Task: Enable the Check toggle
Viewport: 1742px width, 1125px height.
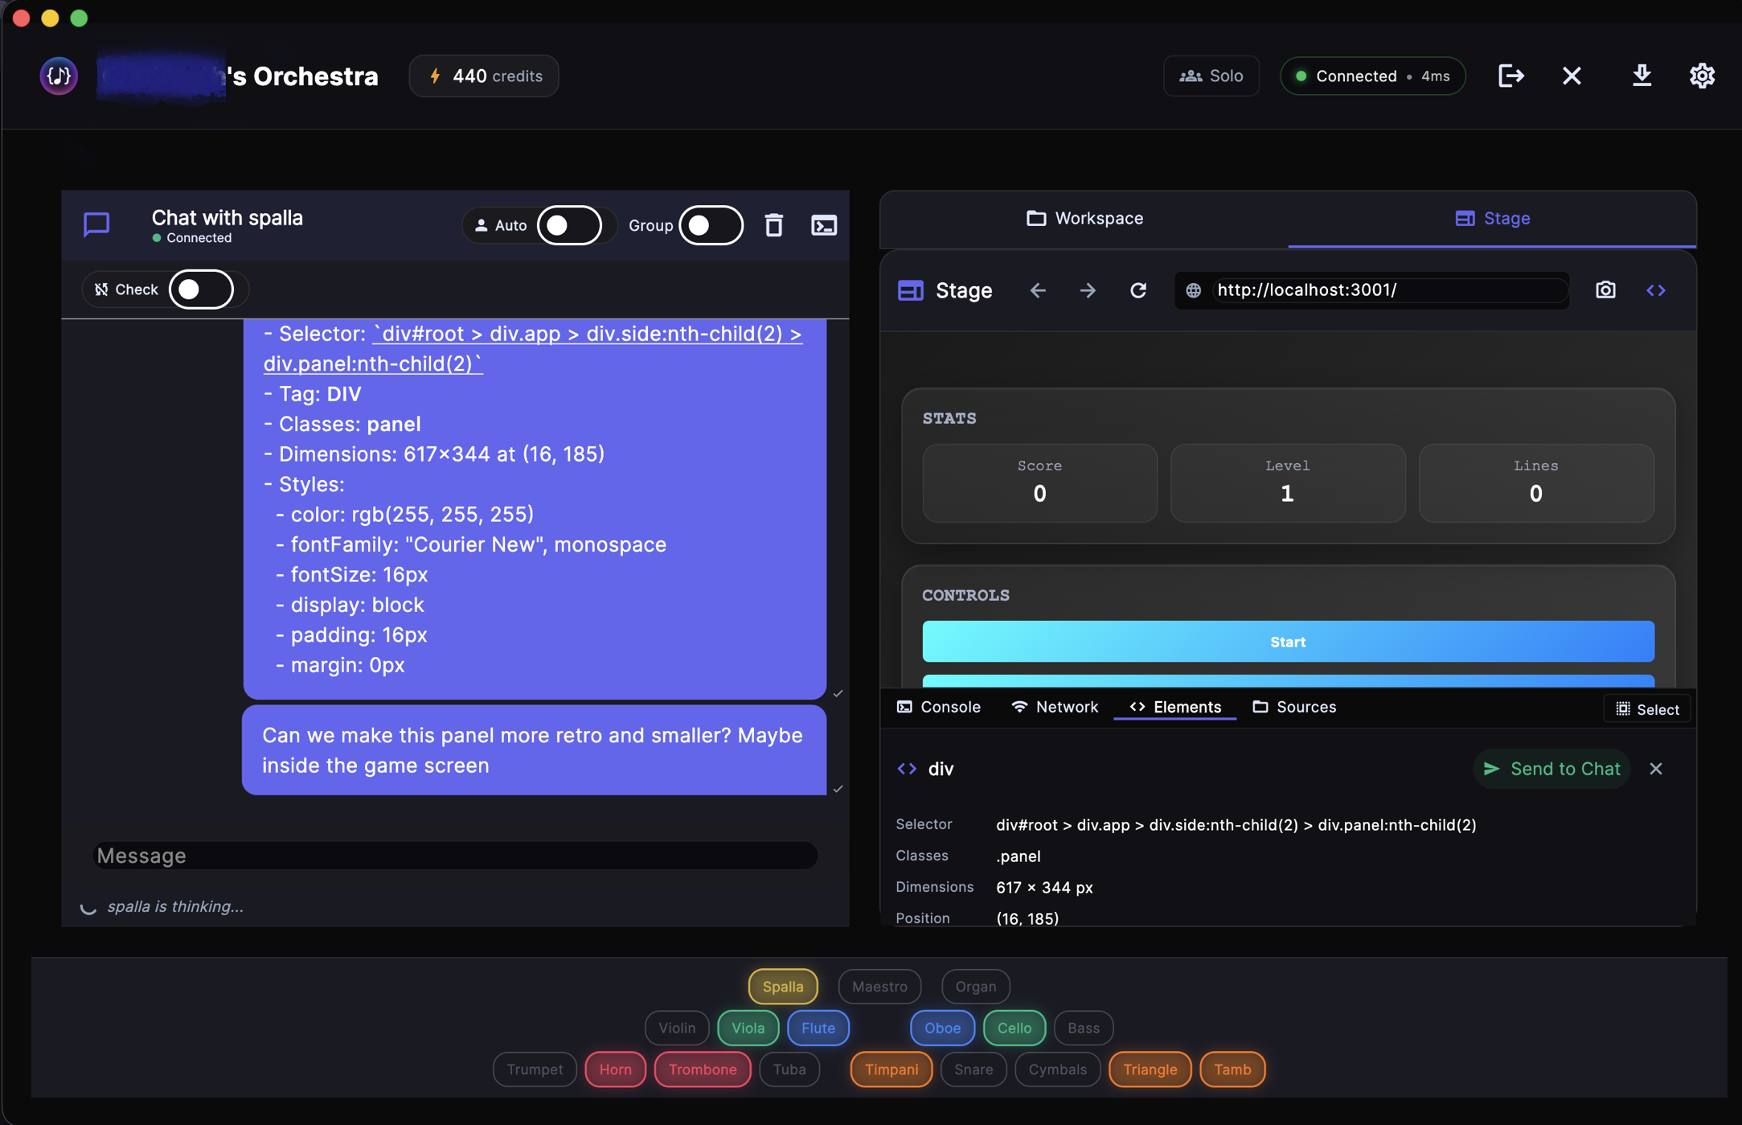Action: 202,289
